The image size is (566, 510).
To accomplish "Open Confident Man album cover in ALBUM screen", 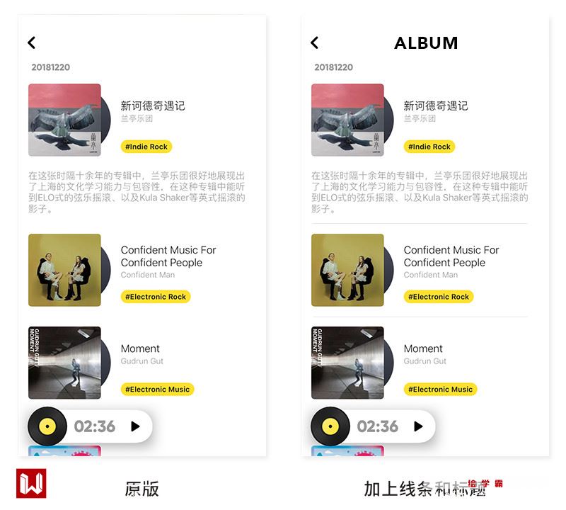I will [x=347, y=270].
